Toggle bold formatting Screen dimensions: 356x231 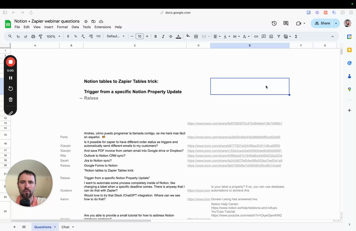(x=155, y=36)
